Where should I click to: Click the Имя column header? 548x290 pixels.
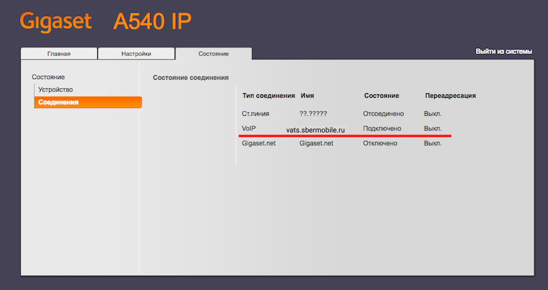307,96
